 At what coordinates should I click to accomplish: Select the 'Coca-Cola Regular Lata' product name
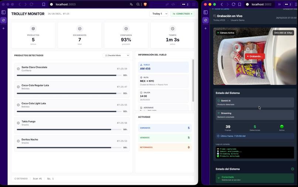pyautogui.click(x=35, y=85)
